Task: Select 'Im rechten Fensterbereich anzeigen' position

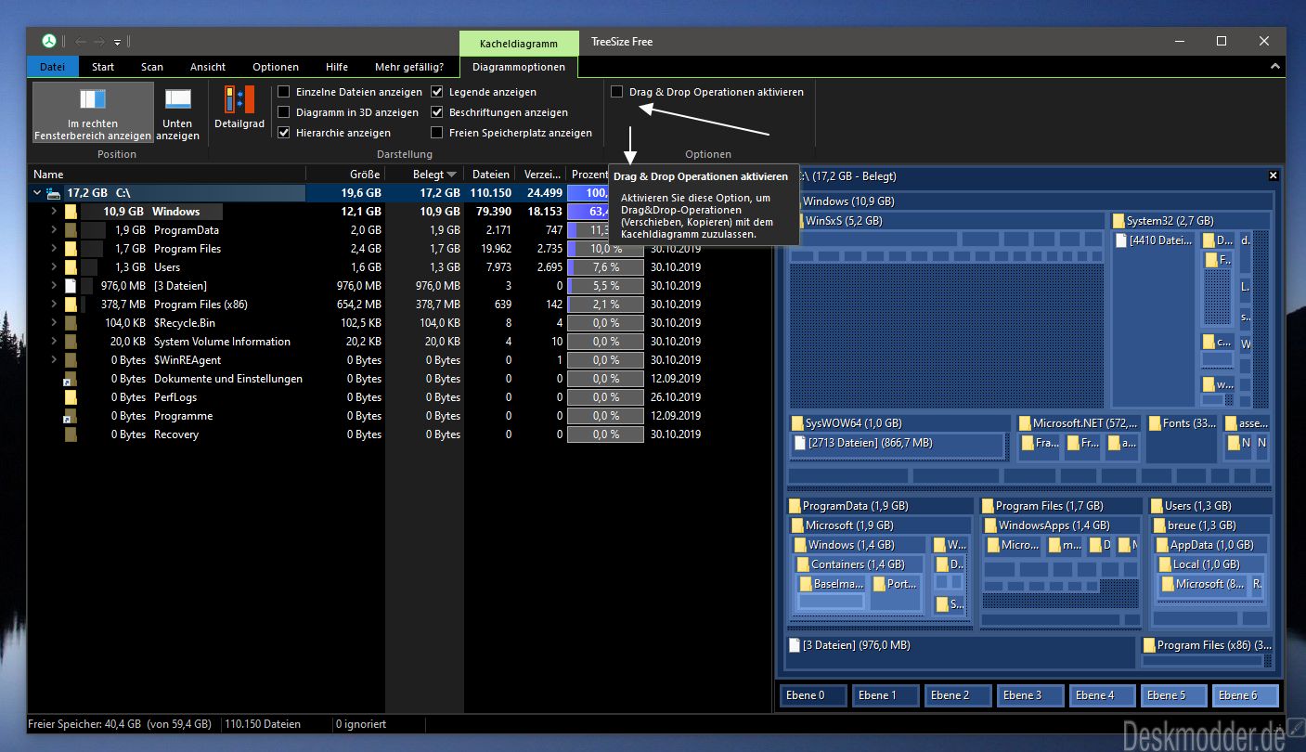Action: point(93,112)
